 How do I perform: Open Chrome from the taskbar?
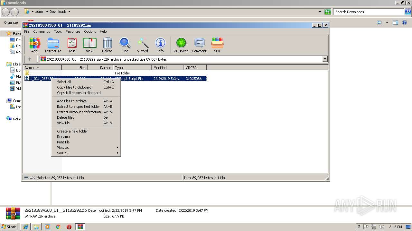tap(58, 227)
